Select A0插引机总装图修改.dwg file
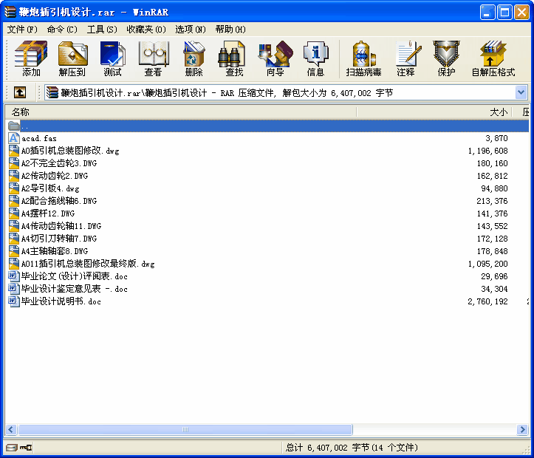The image size is (534, 458). pyautogui.click(x=69, y=151)
